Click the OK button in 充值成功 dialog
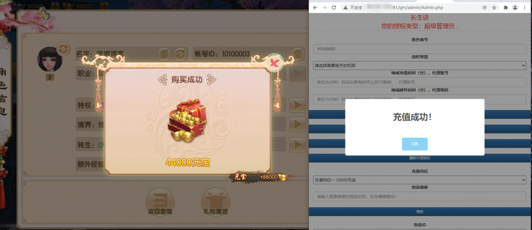Image resolution: width=532 pixels, height=230 pixels. tap(415, 144)
